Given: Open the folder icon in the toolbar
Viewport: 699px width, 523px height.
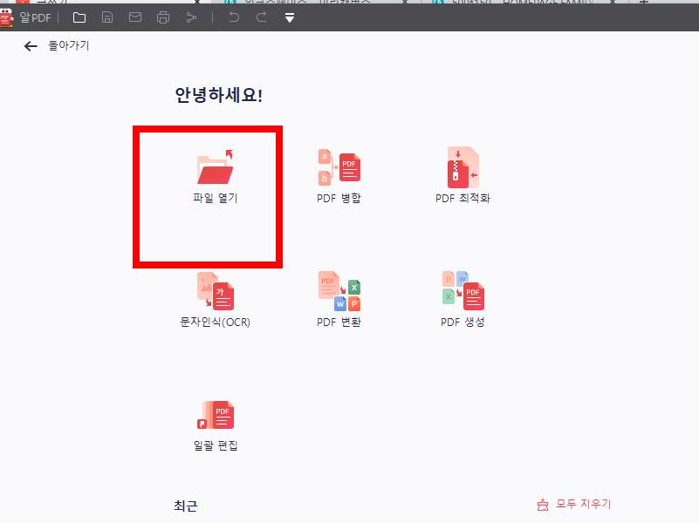Looking at the screenshot, I should [x=79, y=17].
